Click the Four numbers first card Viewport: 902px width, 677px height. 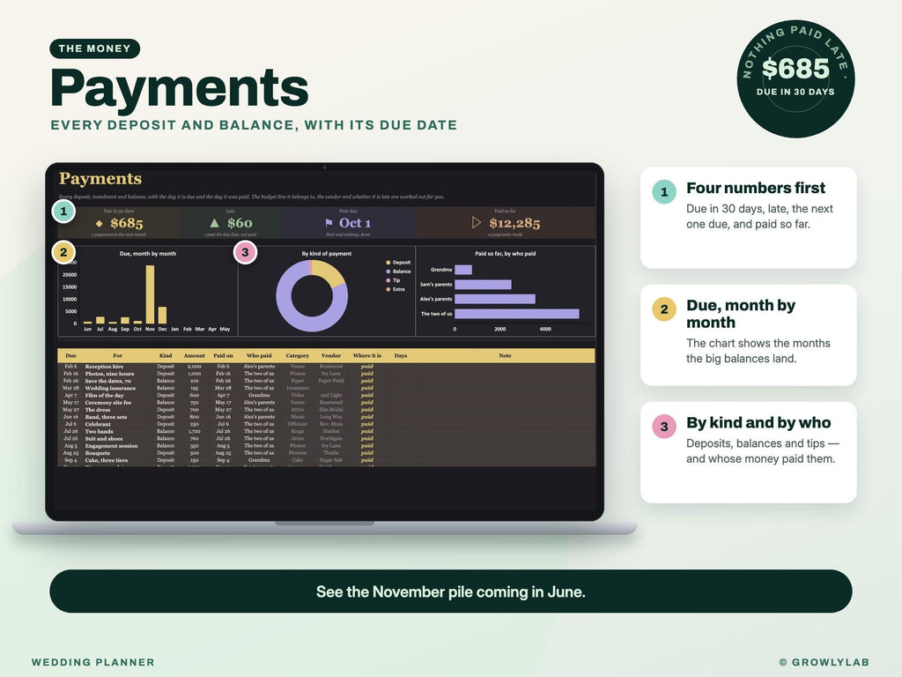749,218
